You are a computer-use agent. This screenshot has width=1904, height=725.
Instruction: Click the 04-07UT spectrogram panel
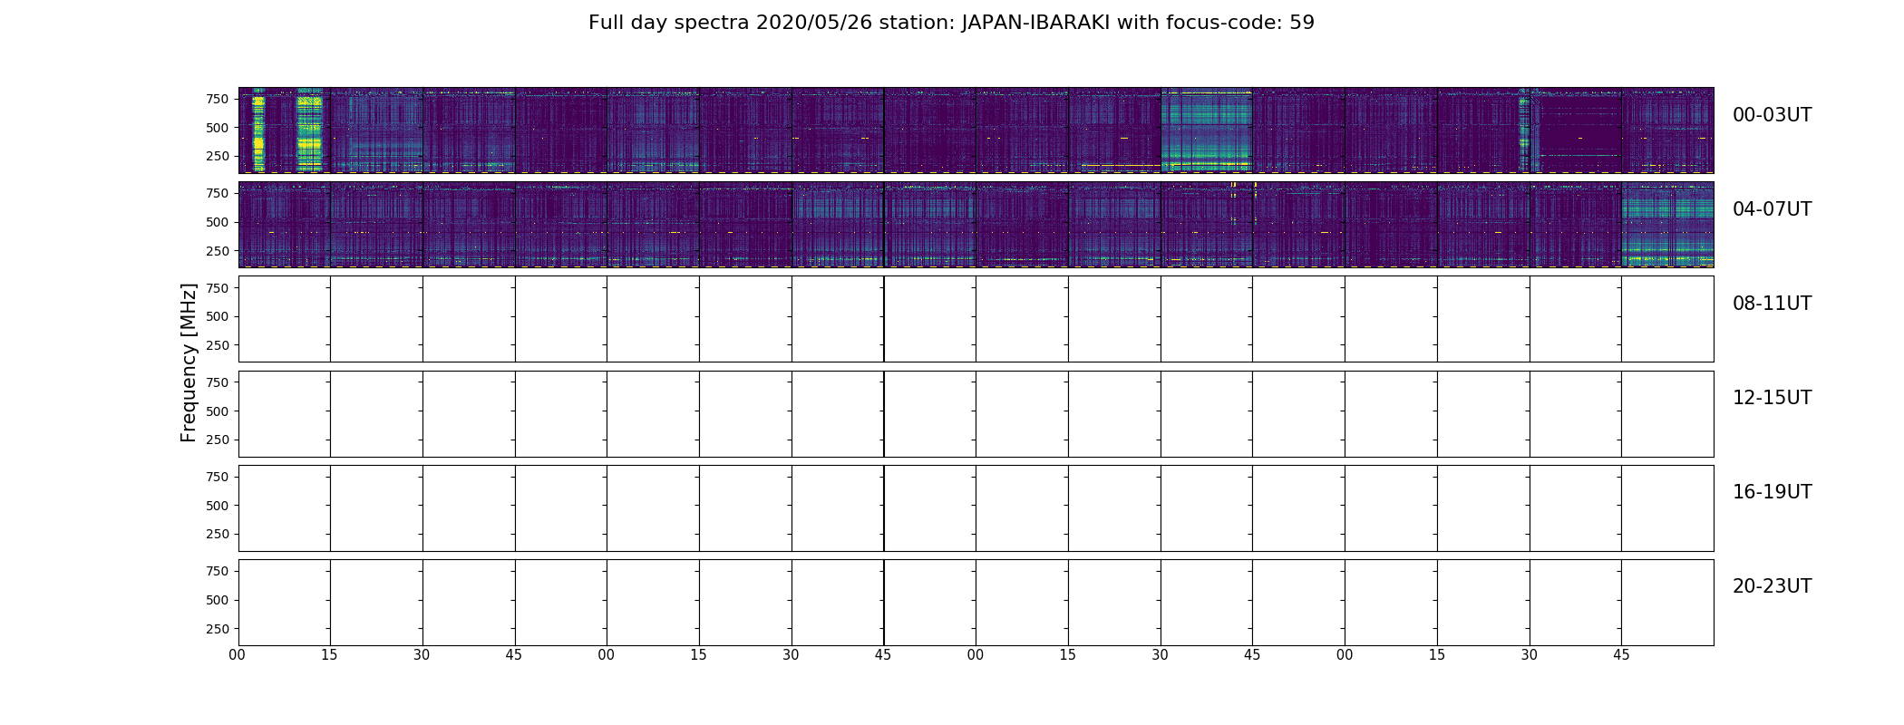[x=976, y=225]
